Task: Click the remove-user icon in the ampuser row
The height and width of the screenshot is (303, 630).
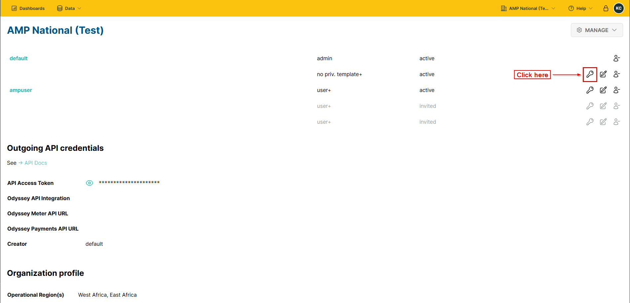Action: coord(616,90)
